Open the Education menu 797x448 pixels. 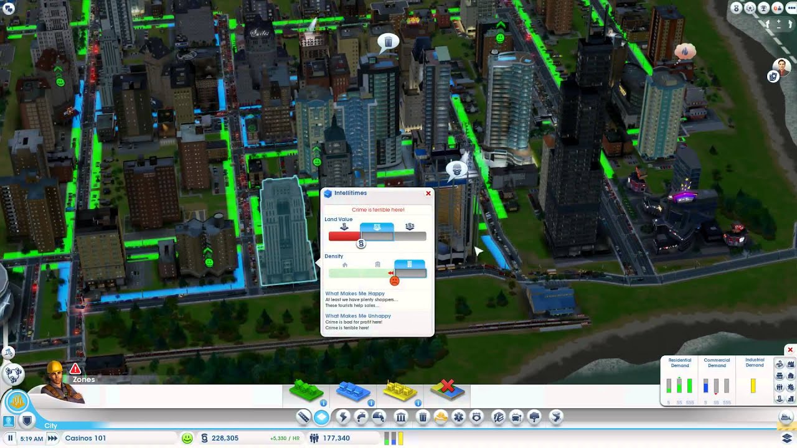(498, 417)
